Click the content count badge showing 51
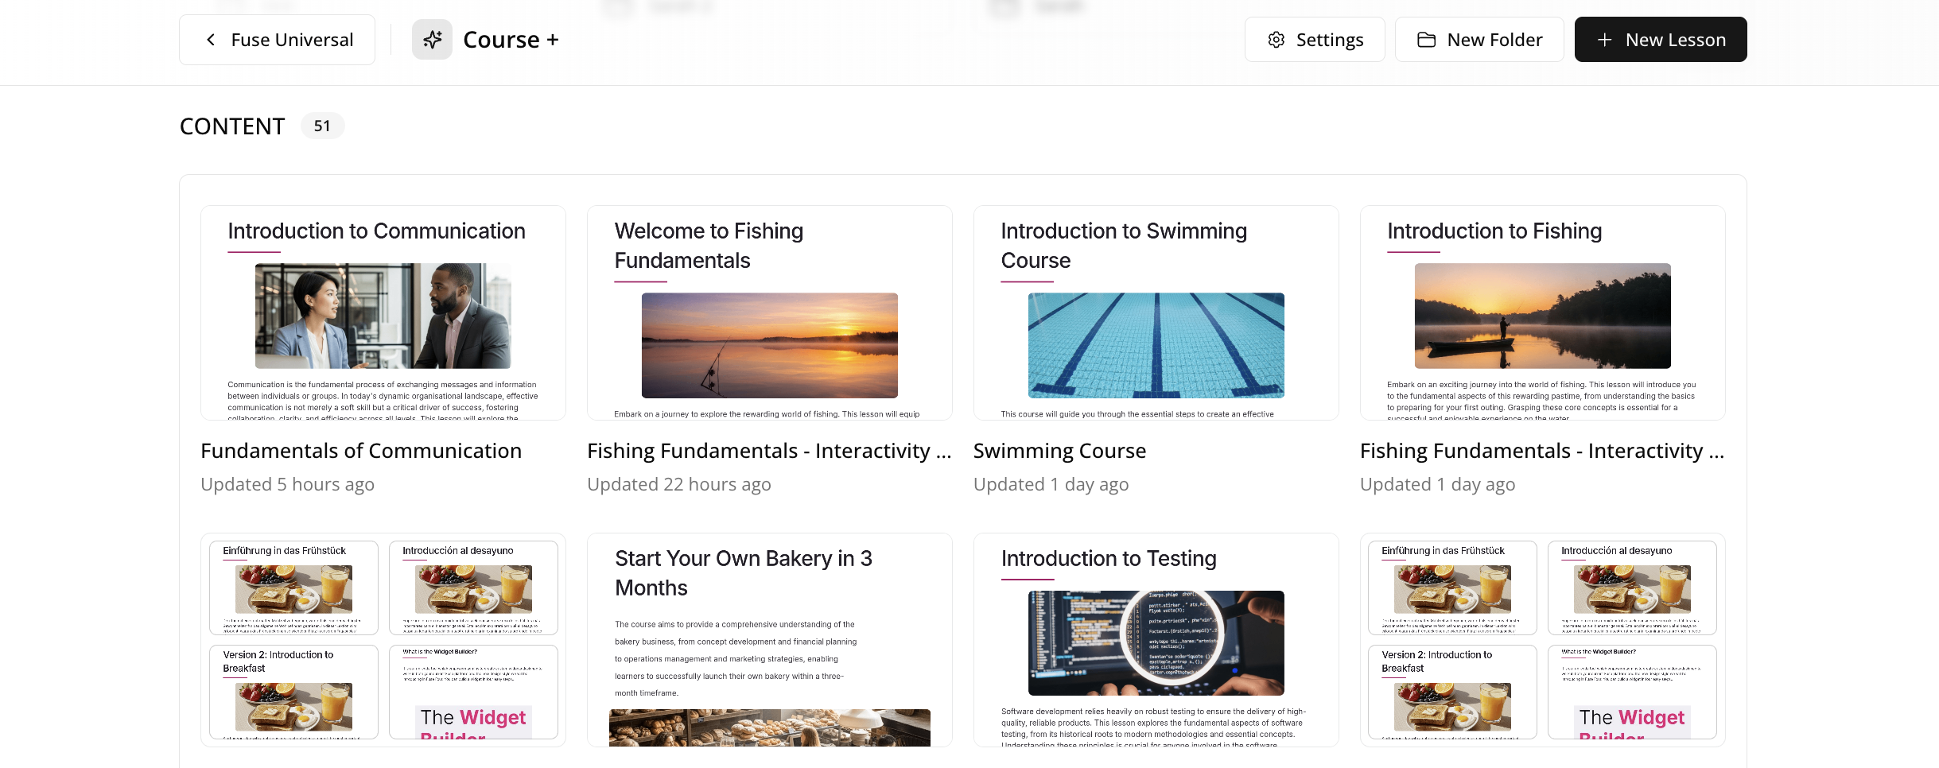 [322, 126]
